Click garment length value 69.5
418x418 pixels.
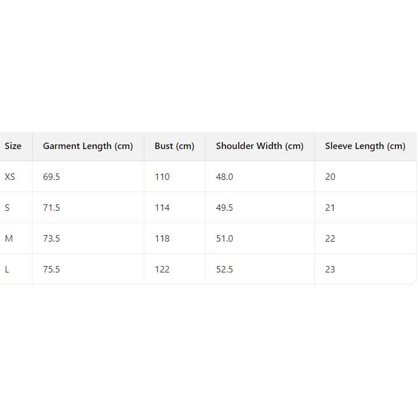(51, 177)
